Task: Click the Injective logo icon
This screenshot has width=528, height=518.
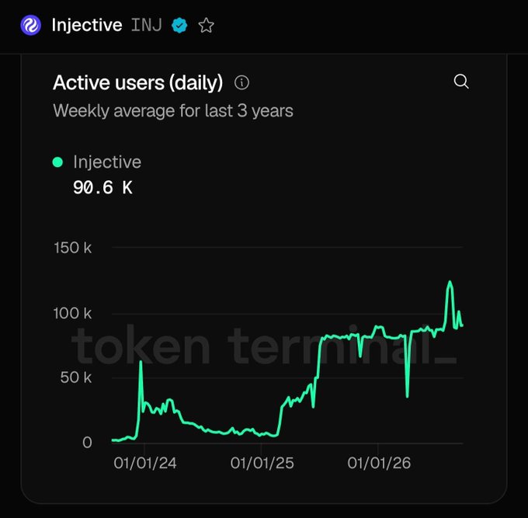Action: click(x=30, y=26)
